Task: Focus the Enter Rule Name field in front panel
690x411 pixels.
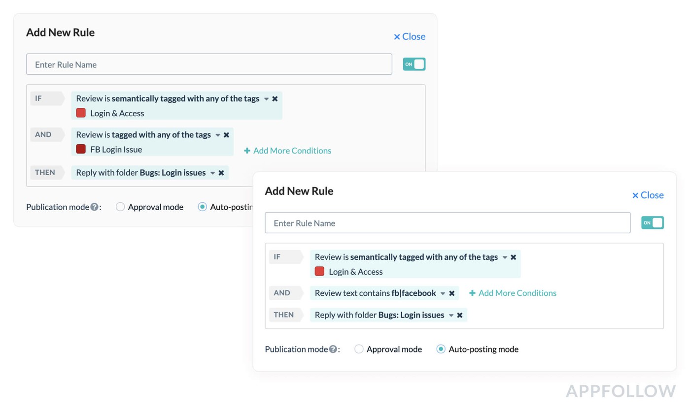Action: 448,223
